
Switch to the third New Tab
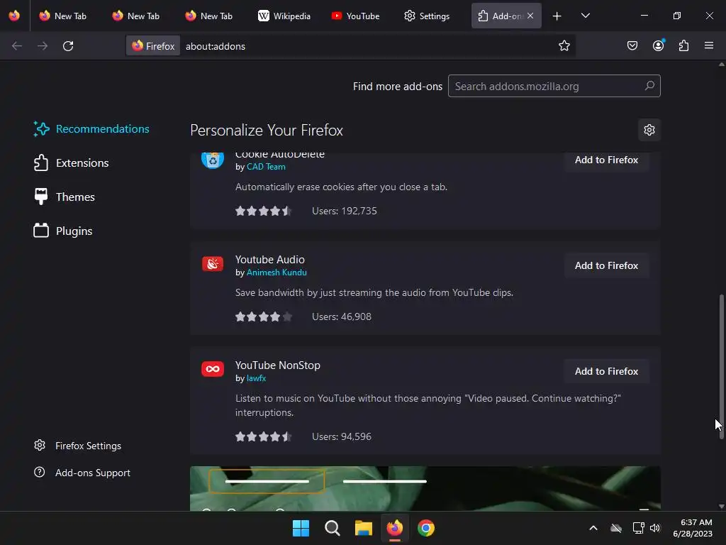(209, 16)
